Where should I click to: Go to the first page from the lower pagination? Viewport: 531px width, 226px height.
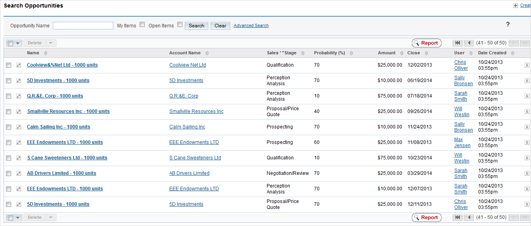point(457,217)
